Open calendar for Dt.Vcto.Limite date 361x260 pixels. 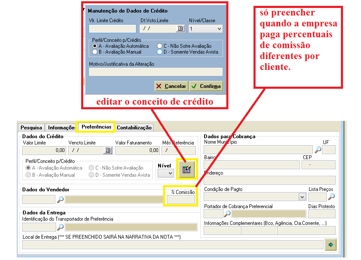(180, 28)
